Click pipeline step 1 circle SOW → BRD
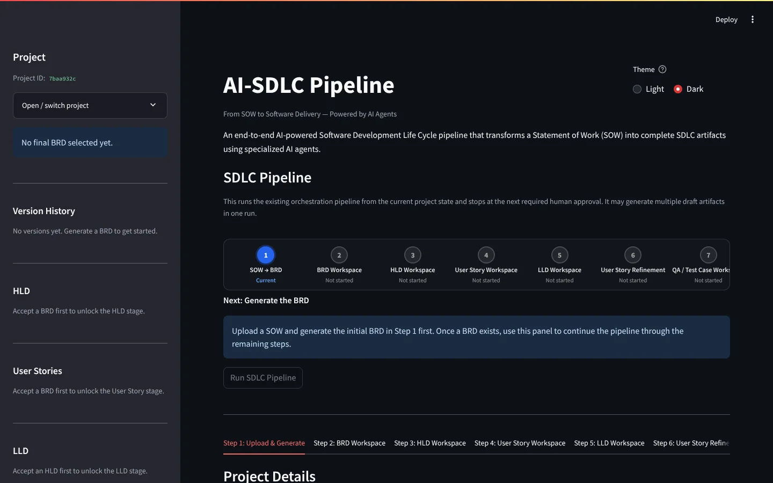773x483 pixels. (266, 255)
